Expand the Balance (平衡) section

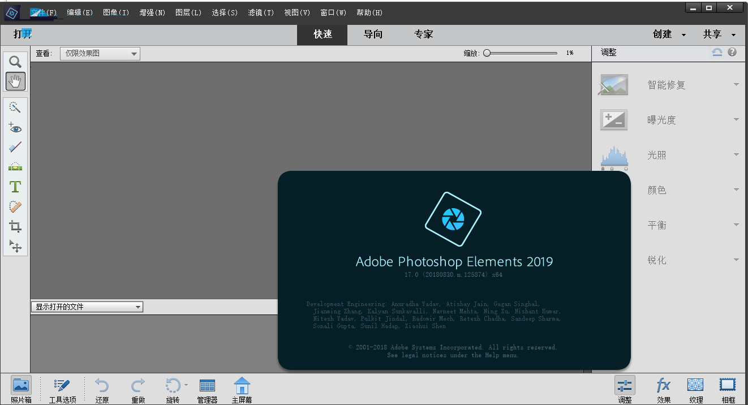[x=736, y=225]
